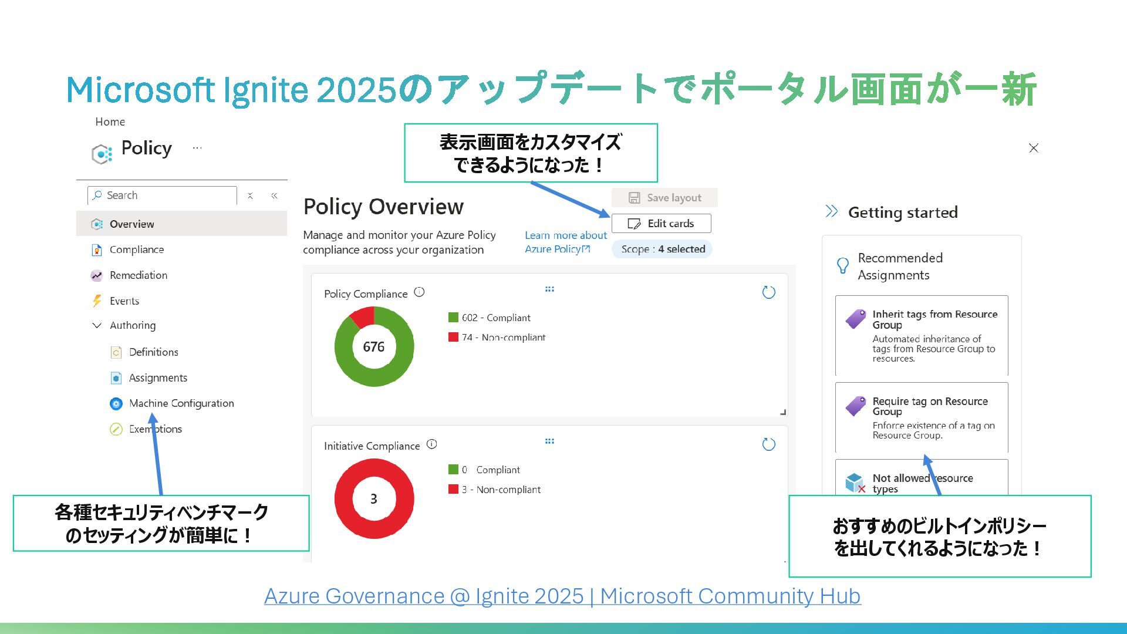Click the Policy Compliance refresh icon
This screenshot has height=634, width=1127.
click(x=768, y=292)
